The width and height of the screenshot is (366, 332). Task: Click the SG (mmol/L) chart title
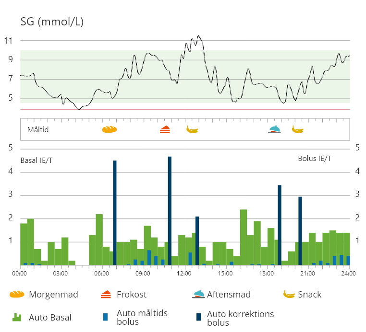pos(52,22)
